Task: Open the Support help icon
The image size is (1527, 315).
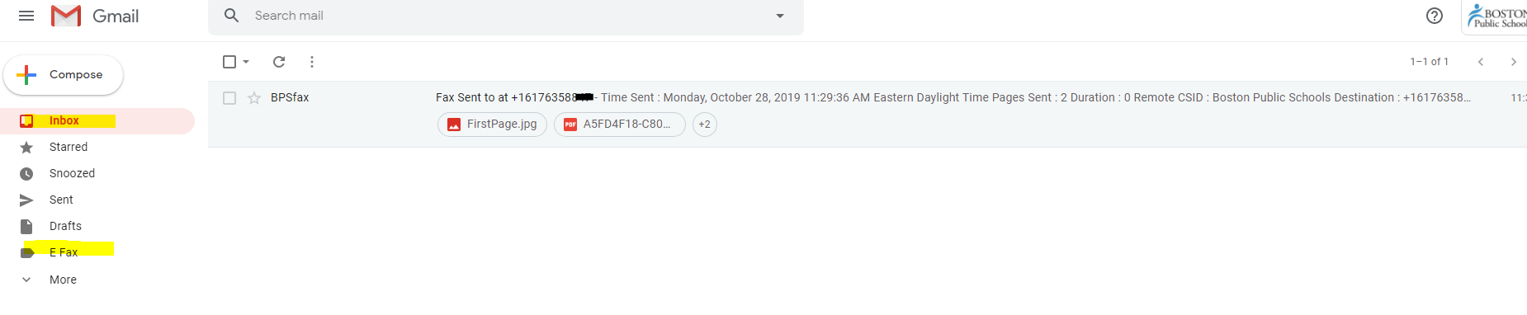Action: 1435,16
